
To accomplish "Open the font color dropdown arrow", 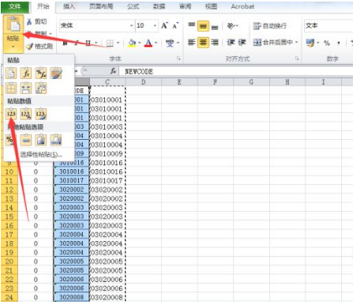I will point(156,43).
